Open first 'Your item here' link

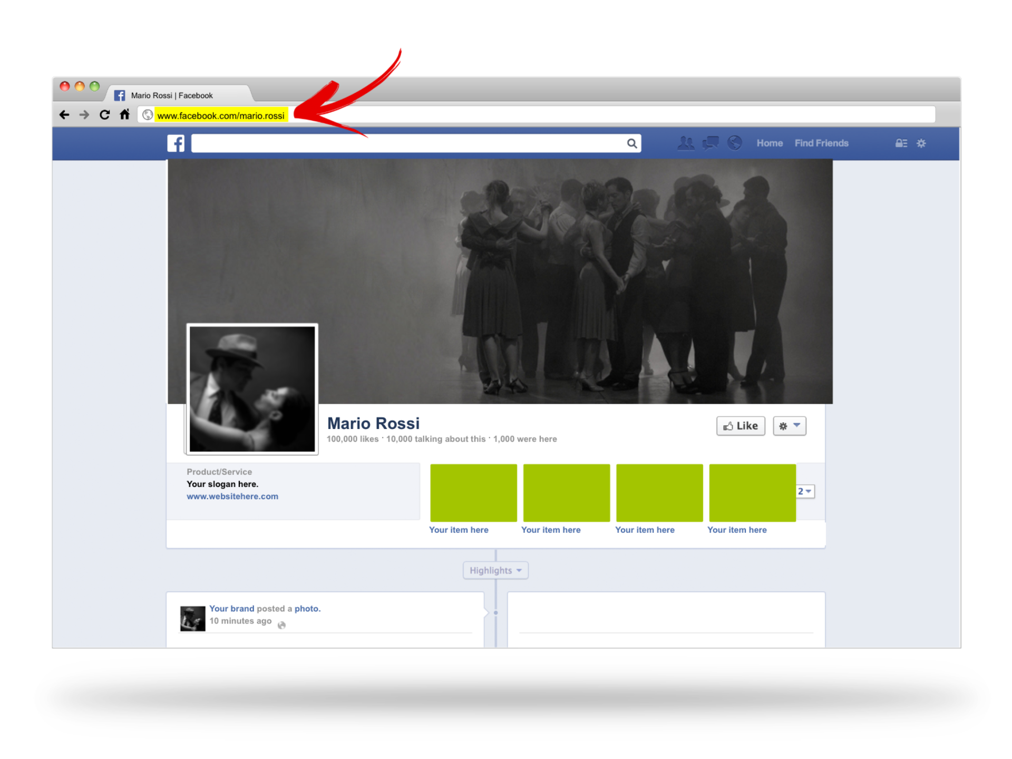459,530
